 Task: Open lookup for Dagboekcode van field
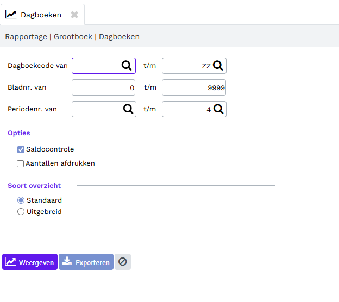(127, 66)
